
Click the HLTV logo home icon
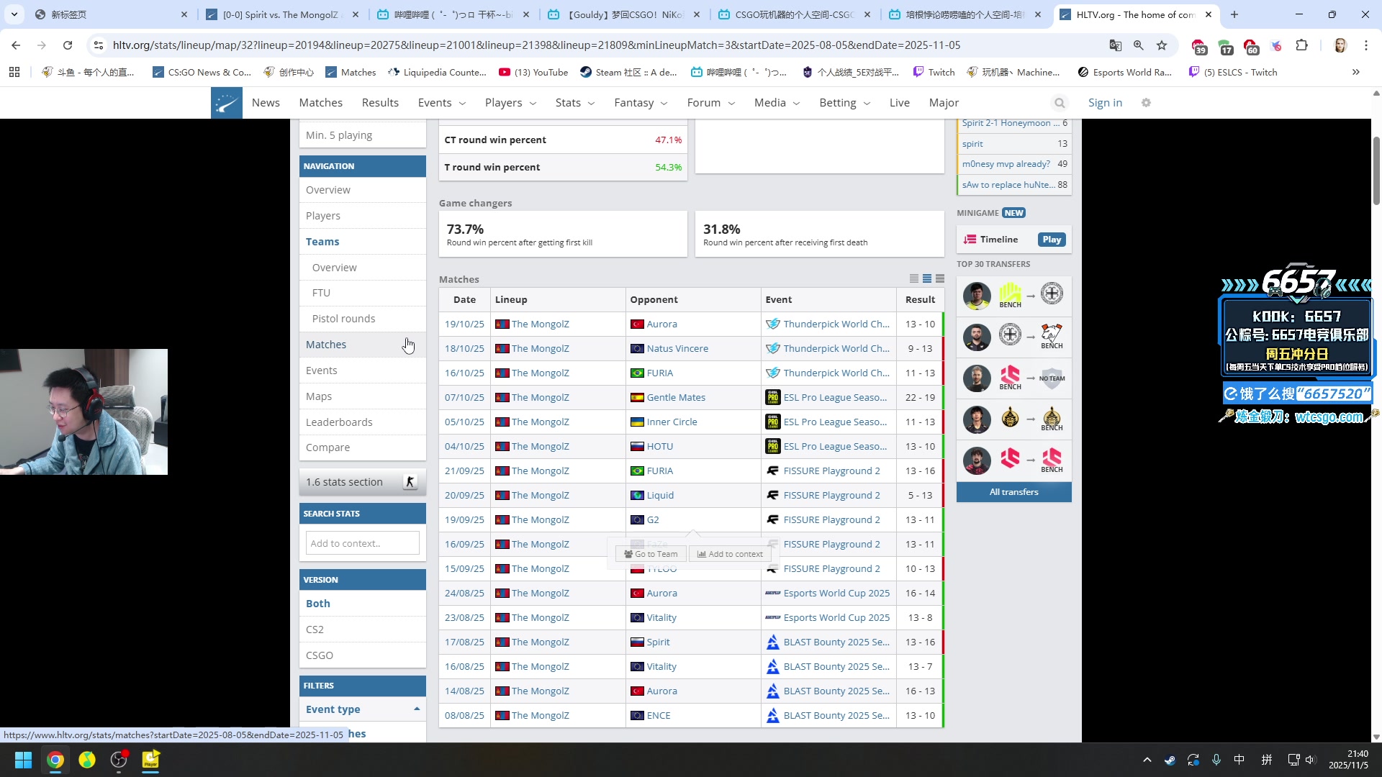tap(226, 103)
